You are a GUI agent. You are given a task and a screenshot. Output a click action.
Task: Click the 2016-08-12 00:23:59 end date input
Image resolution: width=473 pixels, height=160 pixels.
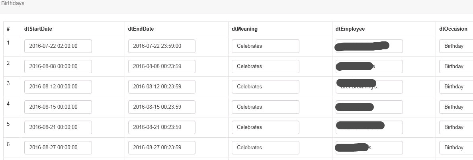point(162,86)
